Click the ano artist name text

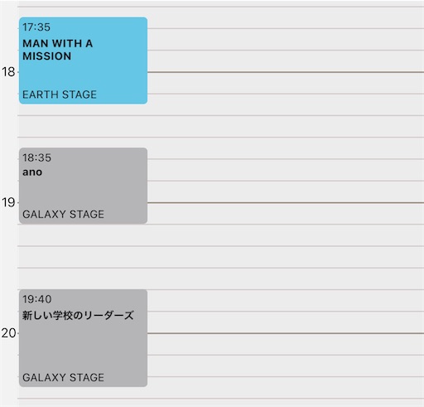click(32, 172)
